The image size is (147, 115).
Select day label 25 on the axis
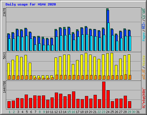[112, 112]
